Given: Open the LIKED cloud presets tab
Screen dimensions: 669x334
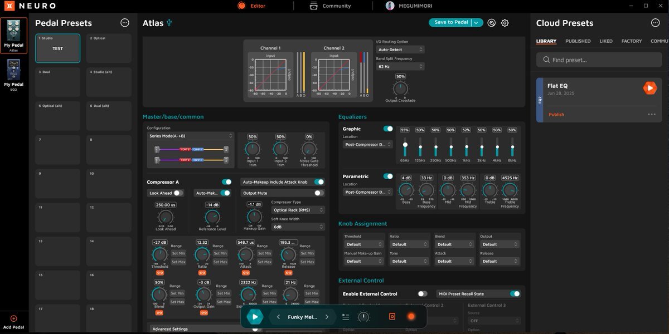Looking at the screenshot, I should coord(606,41).
